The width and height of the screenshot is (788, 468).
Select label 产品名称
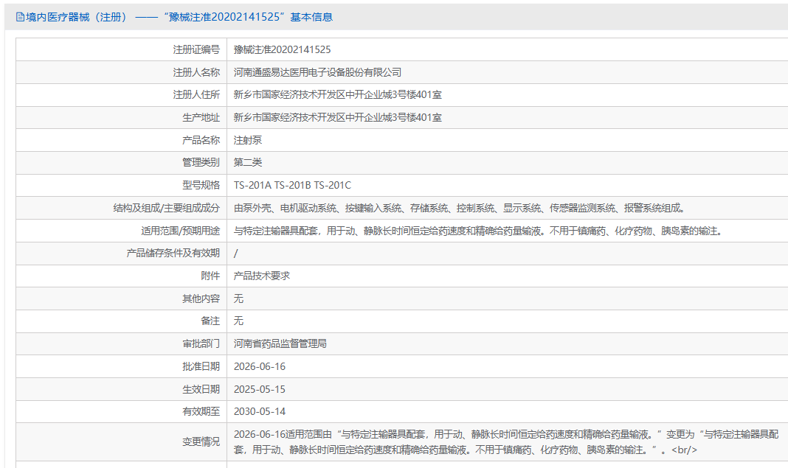(201, 140)
